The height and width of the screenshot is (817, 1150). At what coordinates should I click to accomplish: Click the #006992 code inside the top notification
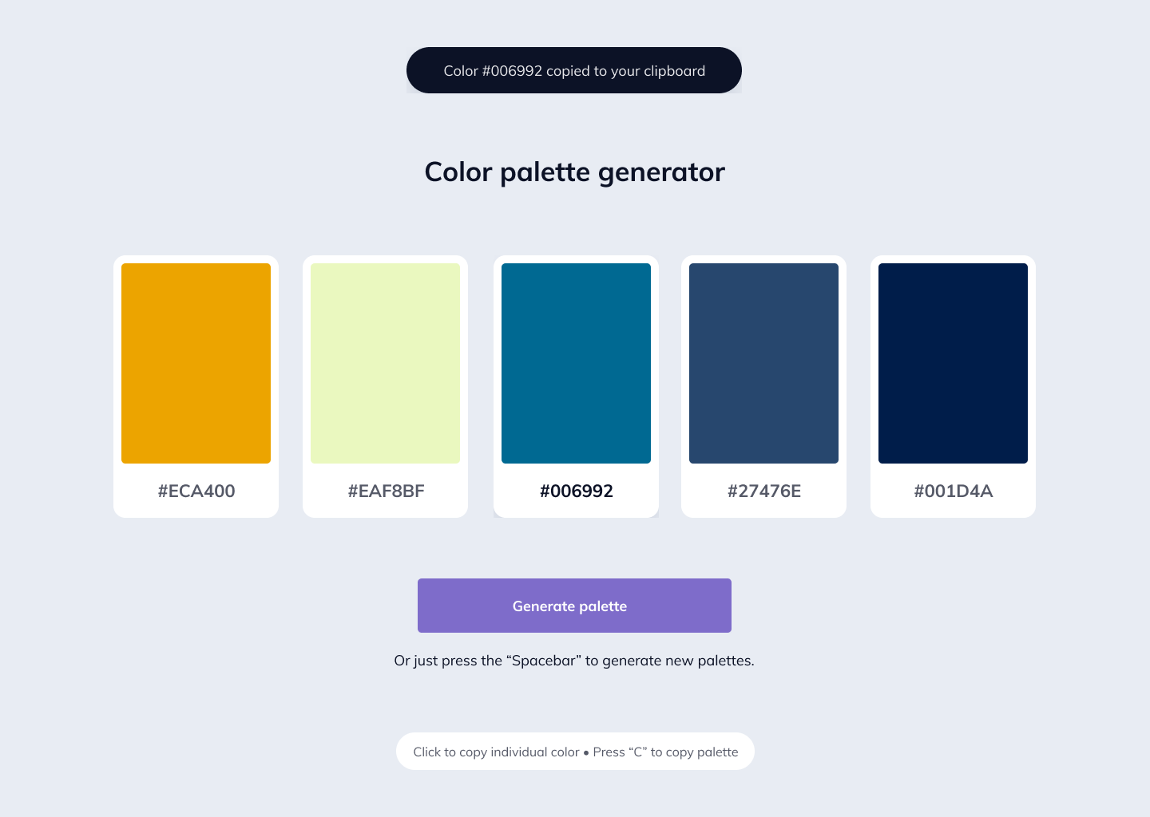[x=512, y=71]
